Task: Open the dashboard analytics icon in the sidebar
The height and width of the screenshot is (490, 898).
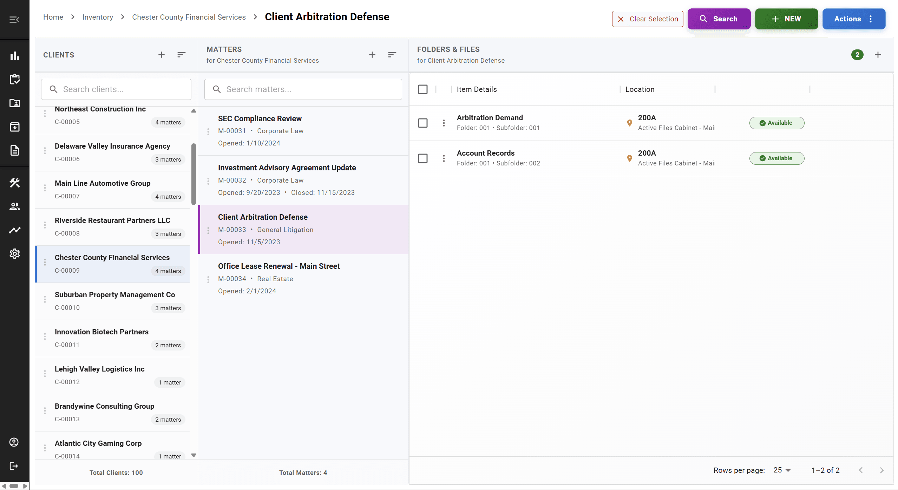Action: pos(14,56)
